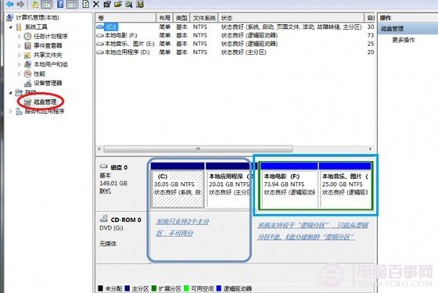The image size is (438, 293).
Task: Click the volume list scrollbar left arrow
Action: coord(99,149)
